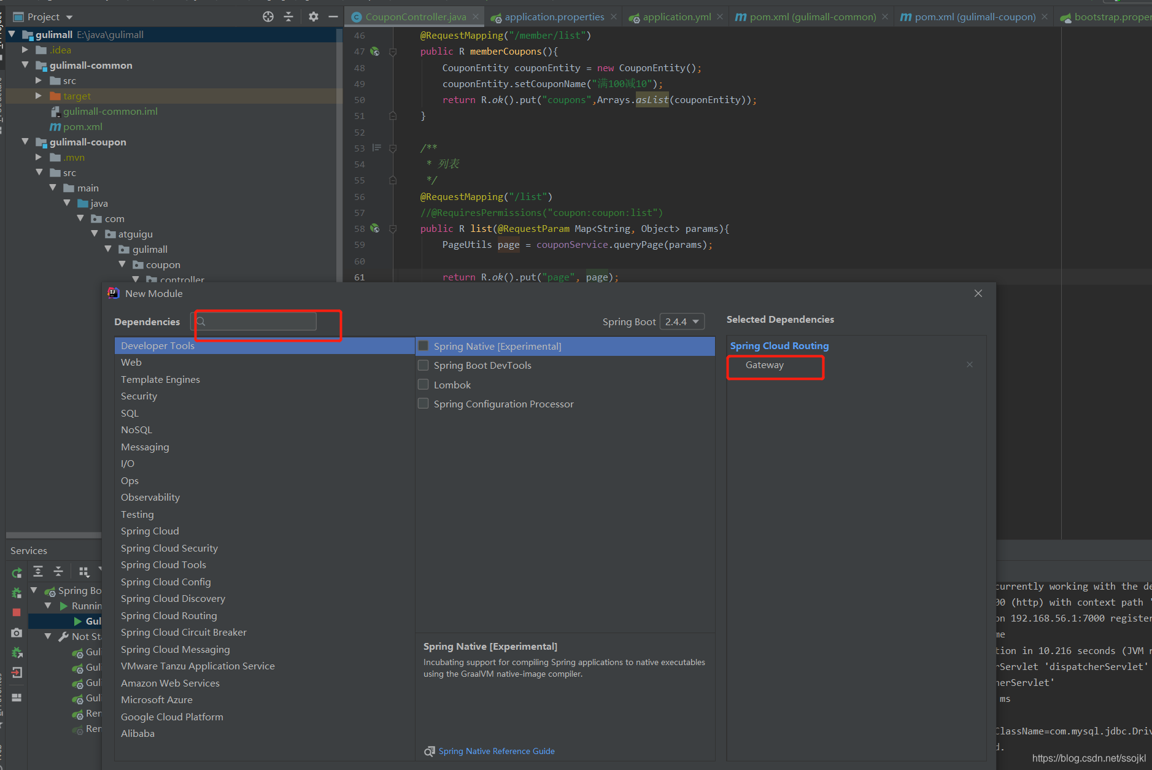Screen dimensions: 1152x770
Task: Close the CouponController.java tab
Action: [476, 17]
